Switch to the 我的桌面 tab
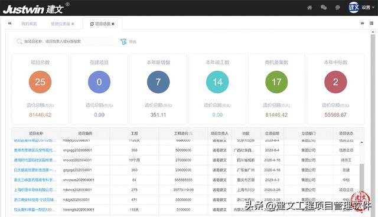The height and width of the screenshot is (217, 378). click(29, 24)
